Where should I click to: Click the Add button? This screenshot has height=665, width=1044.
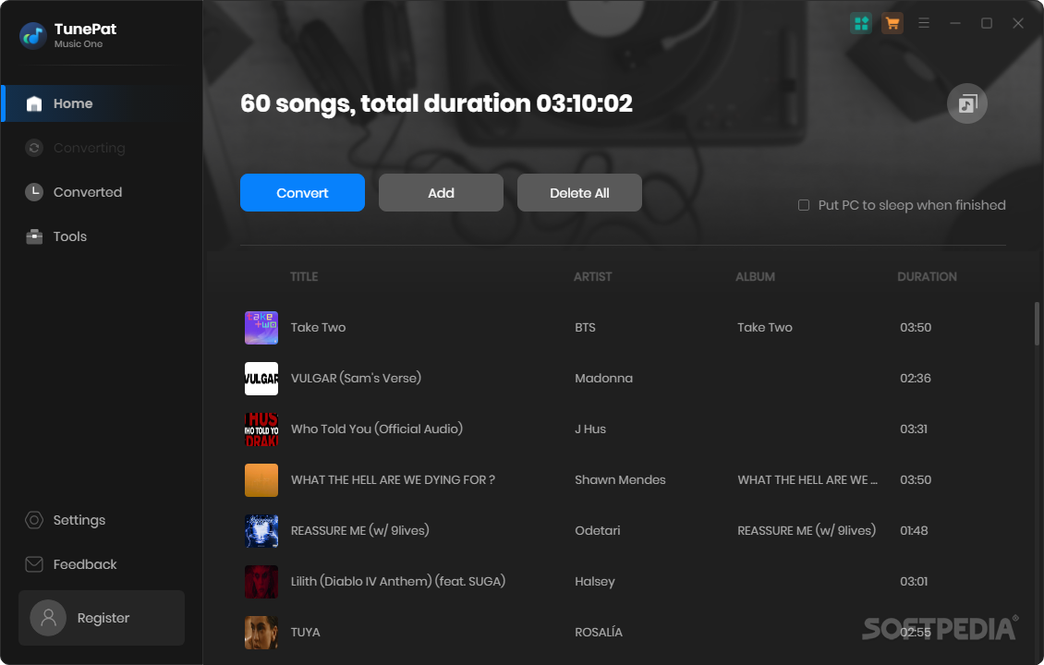pyautogui.click(x=441, y=193)
